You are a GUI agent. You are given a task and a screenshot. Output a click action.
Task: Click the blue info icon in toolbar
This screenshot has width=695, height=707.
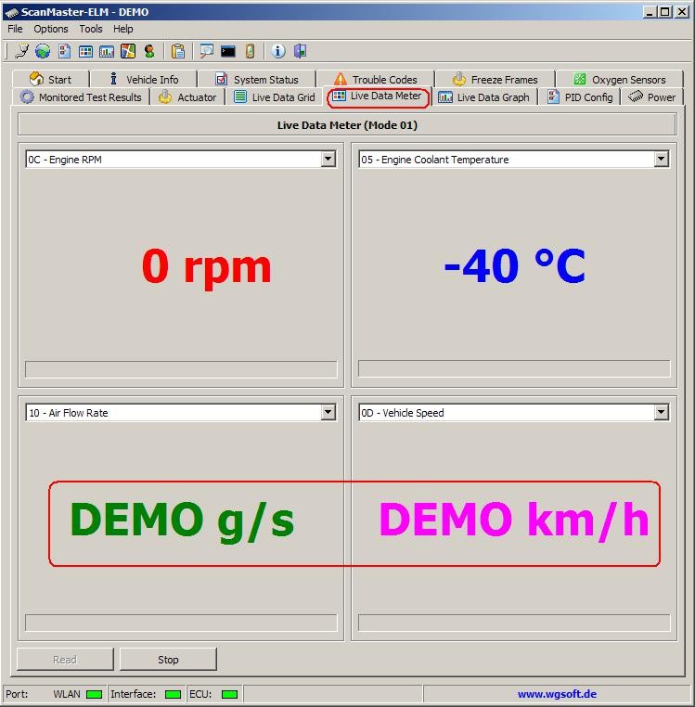pyautogui.click(x=278, y=51)
